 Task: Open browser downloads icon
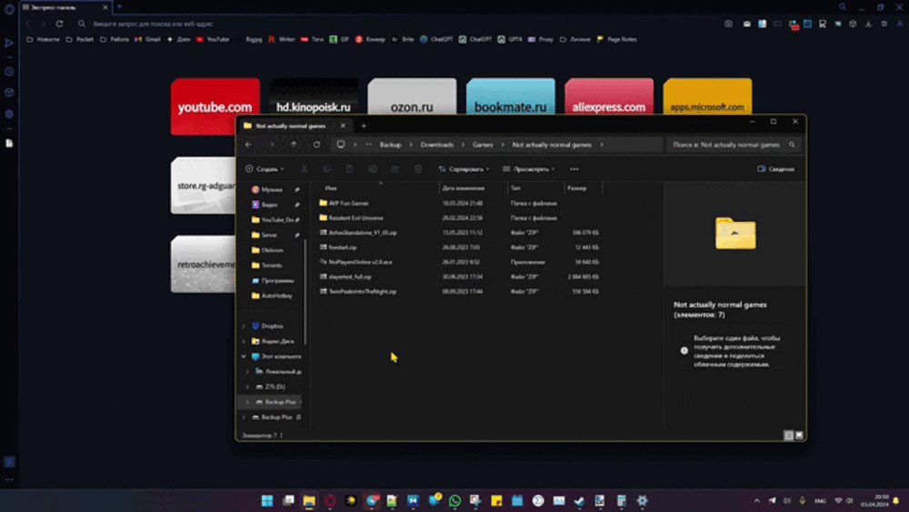(868, 24)
